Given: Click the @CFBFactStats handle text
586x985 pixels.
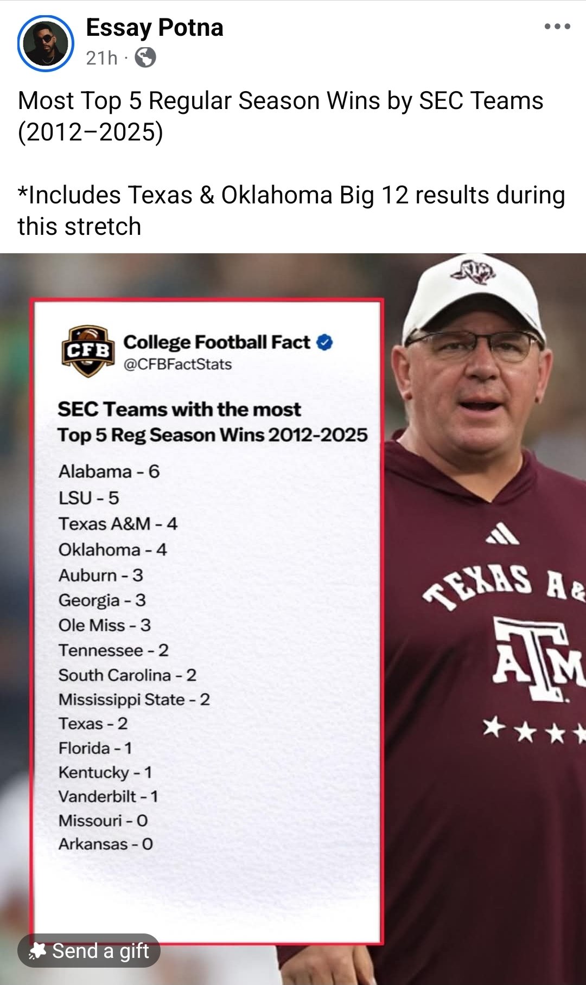Looking at the screenshot, I should tap(177, 364).
